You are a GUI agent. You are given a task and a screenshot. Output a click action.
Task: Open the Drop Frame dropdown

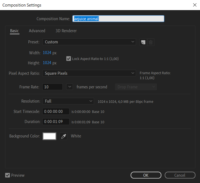(136, 87)
